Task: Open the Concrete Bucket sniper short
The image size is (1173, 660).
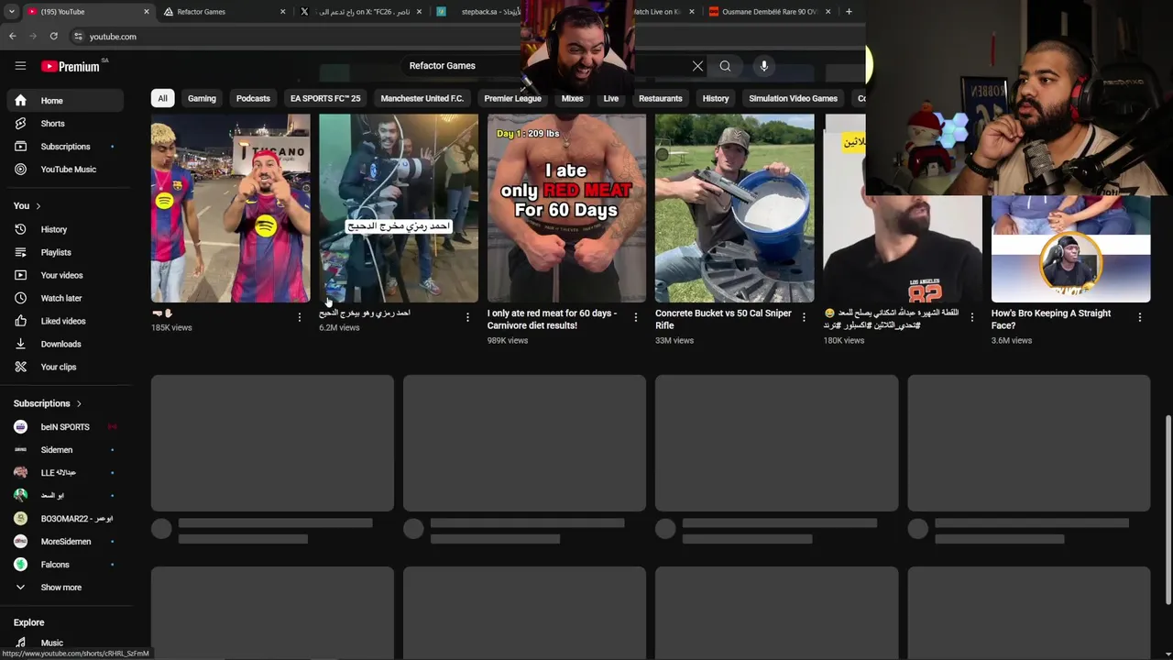Action: tap(734, 208)
